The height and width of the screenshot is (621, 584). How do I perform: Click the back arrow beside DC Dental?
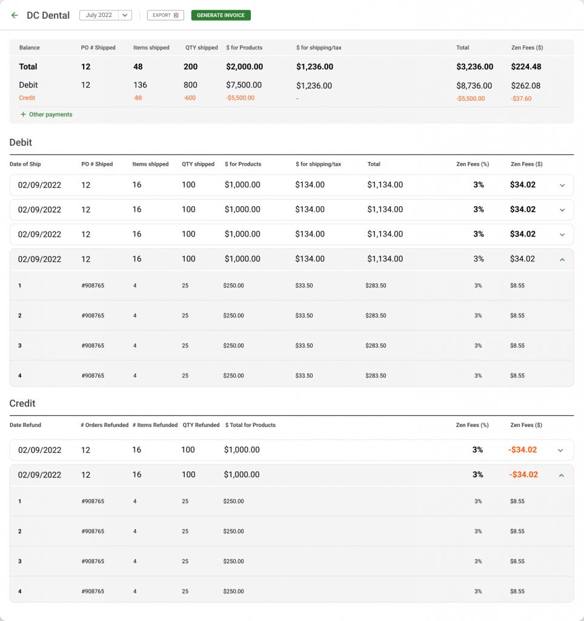15,15
